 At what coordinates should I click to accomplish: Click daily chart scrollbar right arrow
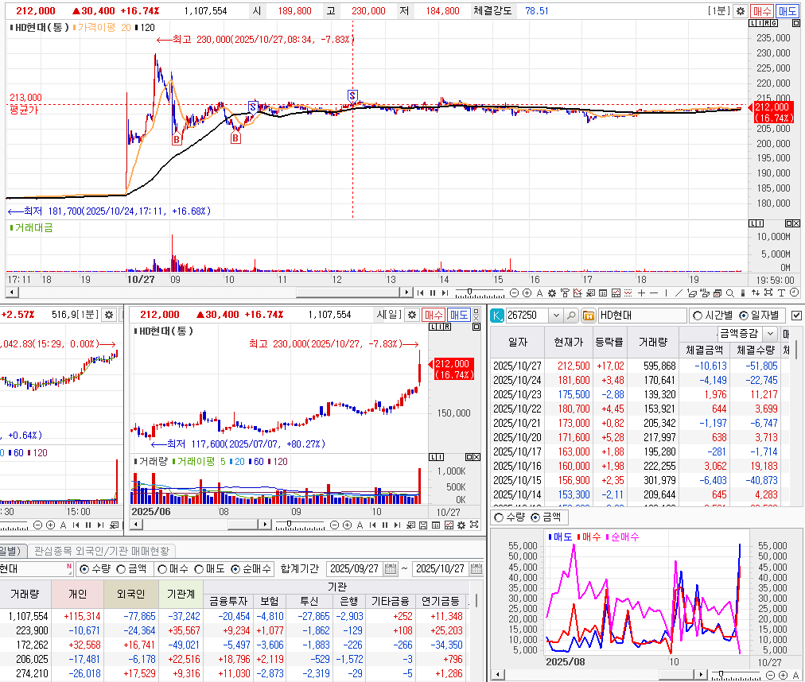[x=265, y=525]
